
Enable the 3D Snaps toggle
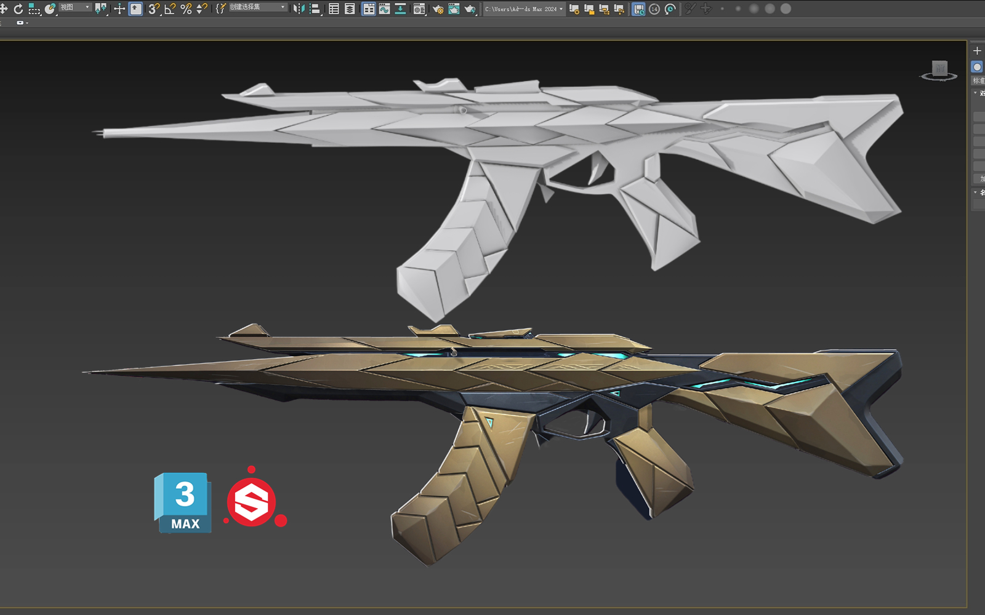(153, 9)
